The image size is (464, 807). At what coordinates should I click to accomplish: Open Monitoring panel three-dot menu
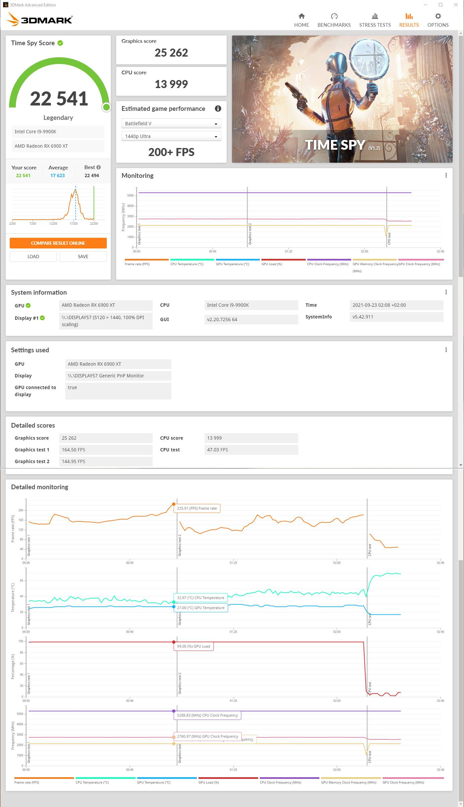click(446, 175)
